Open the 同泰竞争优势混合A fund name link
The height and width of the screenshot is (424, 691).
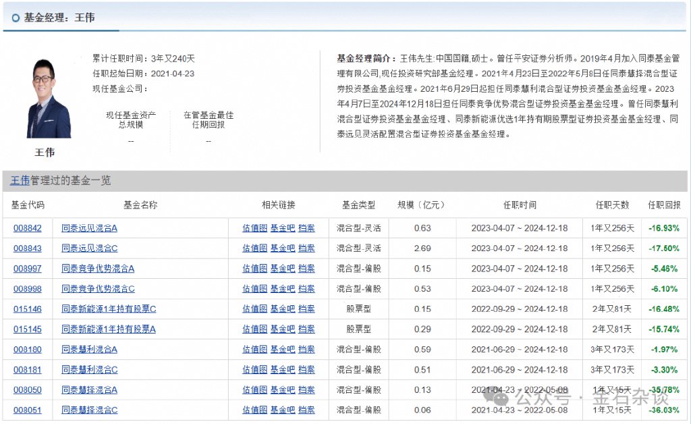point(98,269)
